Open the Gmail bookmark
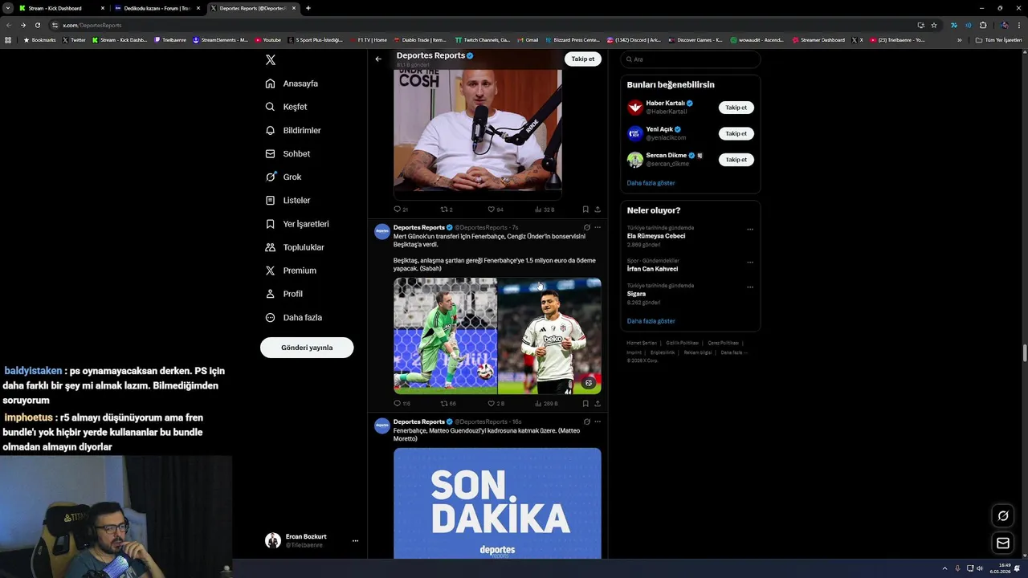 pos(527,40)
